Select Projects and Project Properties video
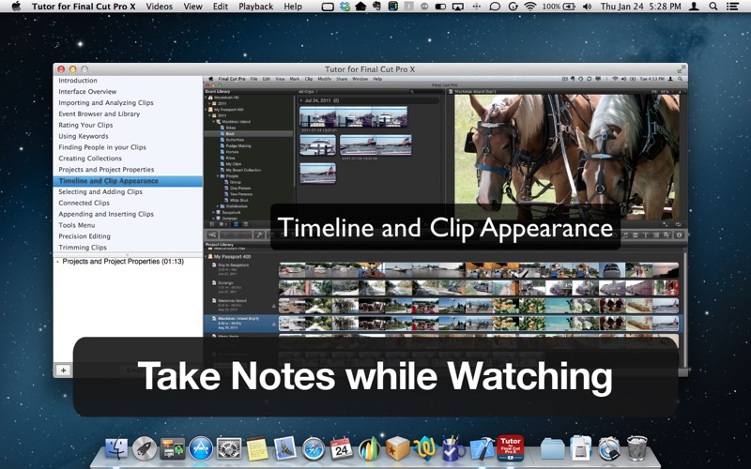This screenshot has height=469, width=751. click(128, 170)
